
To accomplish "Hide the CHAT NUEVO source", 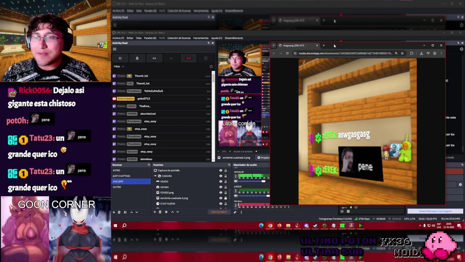I will click(x=221, y=203).
